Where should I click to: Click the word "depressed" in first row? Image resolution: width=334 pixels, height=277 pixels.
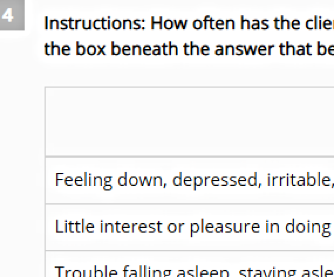215,180
